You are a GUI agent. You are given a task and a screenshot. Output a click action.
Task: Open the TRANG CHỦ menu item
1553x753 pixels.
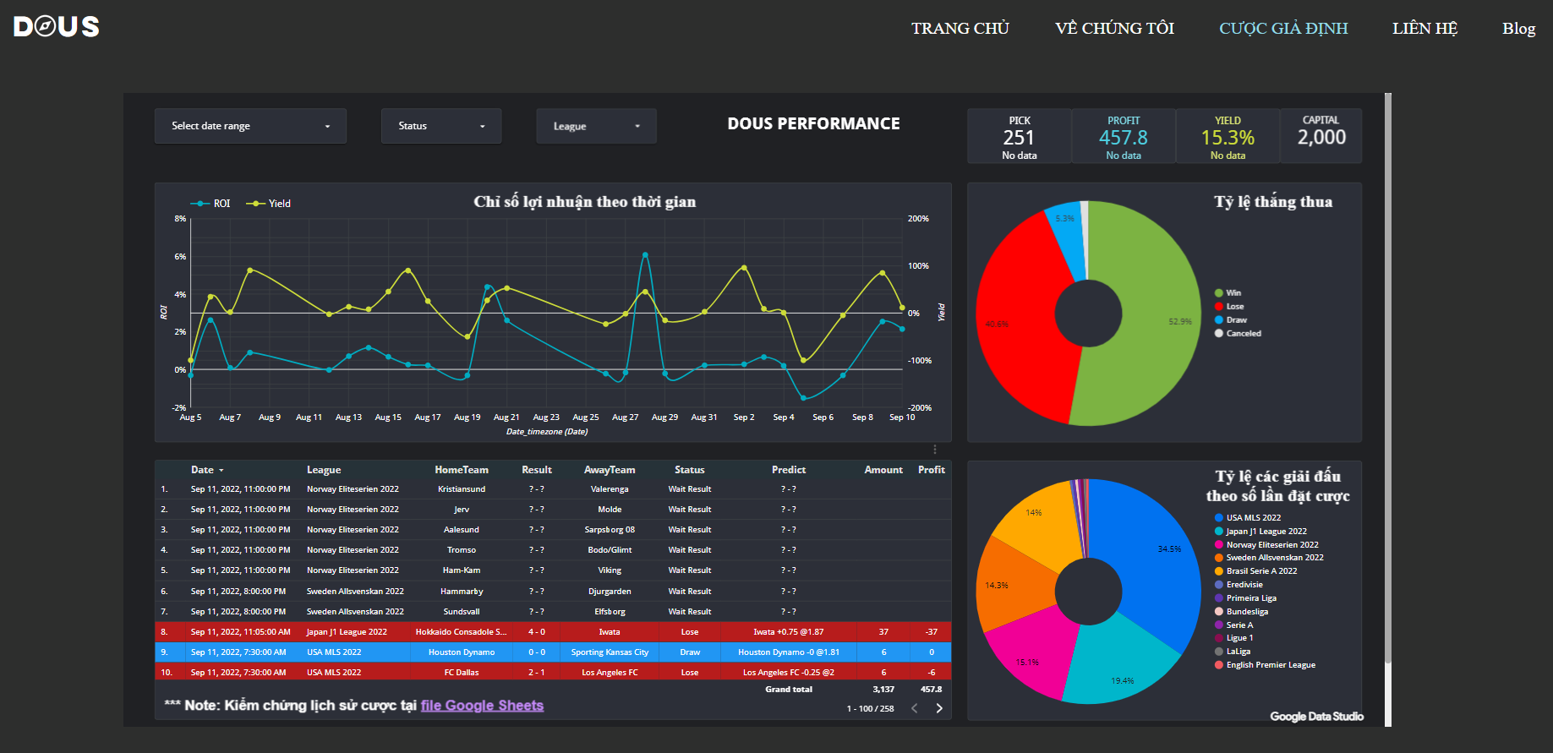(960, 29)
